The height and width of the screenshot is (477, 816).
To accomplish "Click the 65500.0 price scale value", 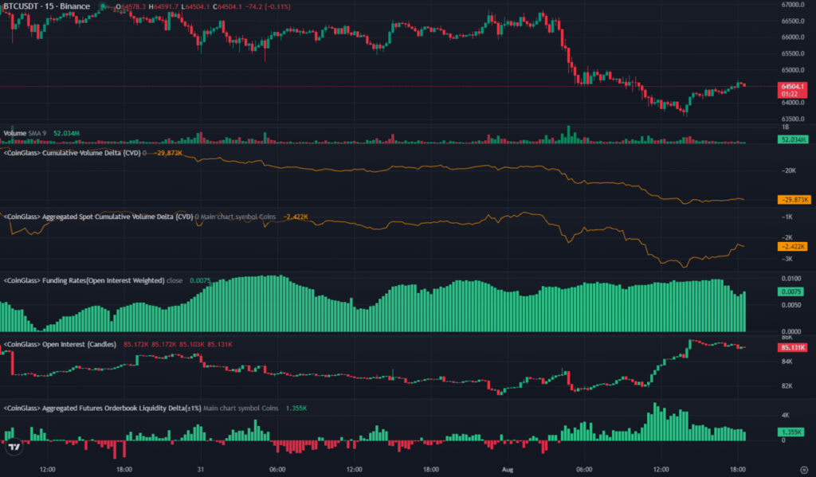I will (x=793, y=53).
